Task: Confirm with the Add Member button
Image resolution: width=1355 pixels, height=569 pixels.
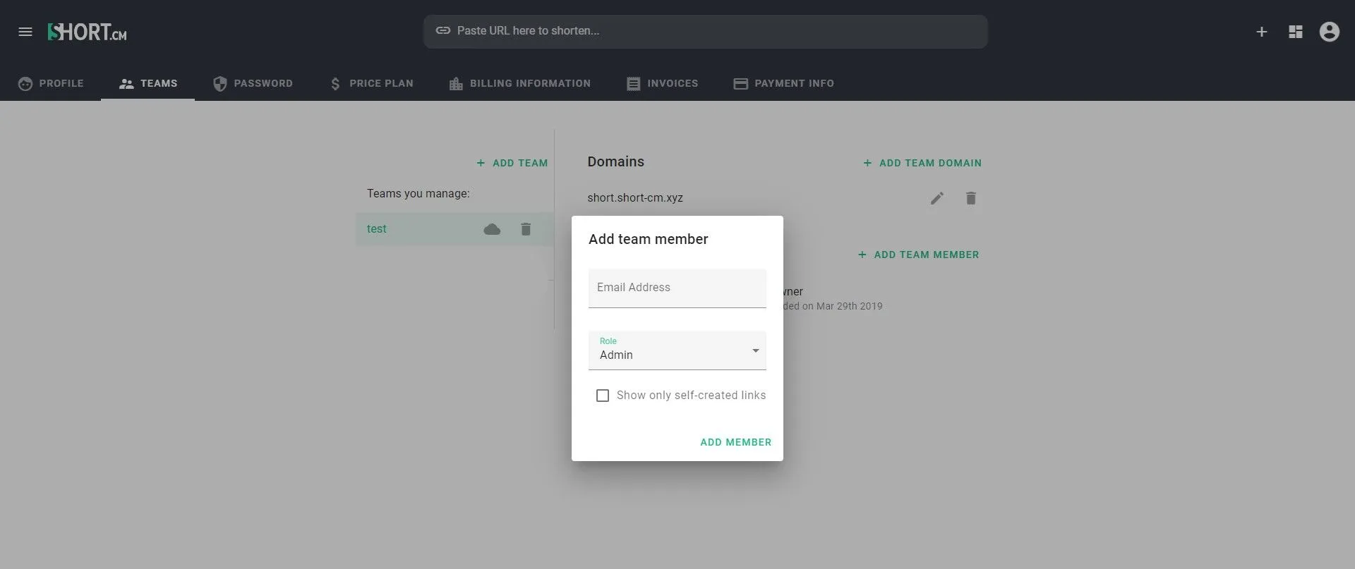Action: [735, 442]
